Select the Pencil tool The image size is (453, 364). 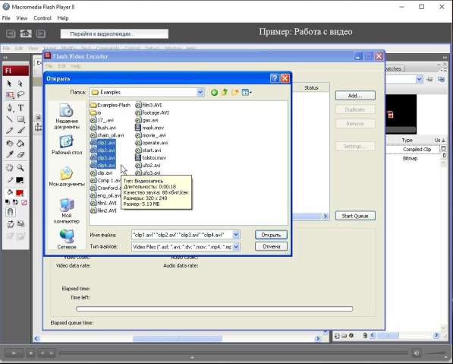point(10,131)
